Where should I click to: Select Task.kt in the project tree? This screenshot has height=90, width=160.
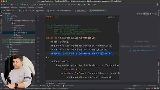pos(18,35)
